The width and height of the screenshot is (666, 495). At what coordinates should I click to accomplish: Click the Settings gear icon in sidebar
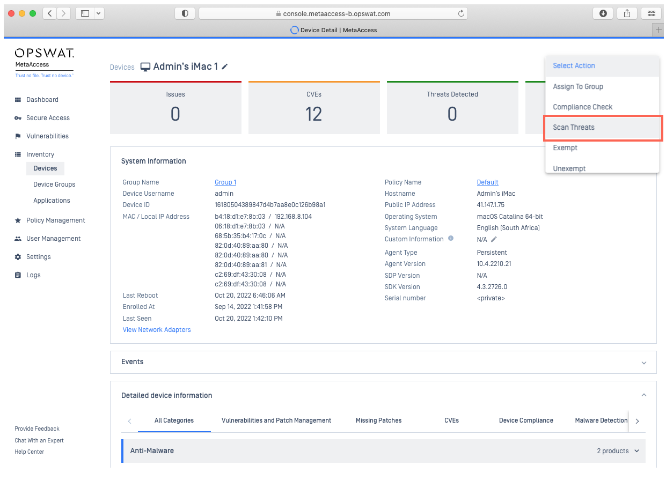[x=18, y=257]
